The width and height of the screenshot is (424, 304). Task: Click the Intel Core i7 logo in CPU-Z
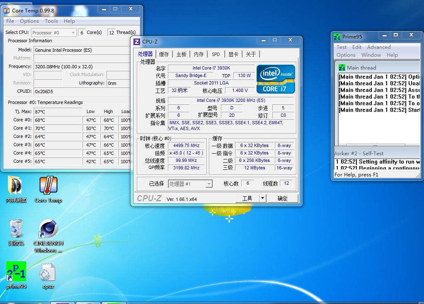(x=276, y=79)
